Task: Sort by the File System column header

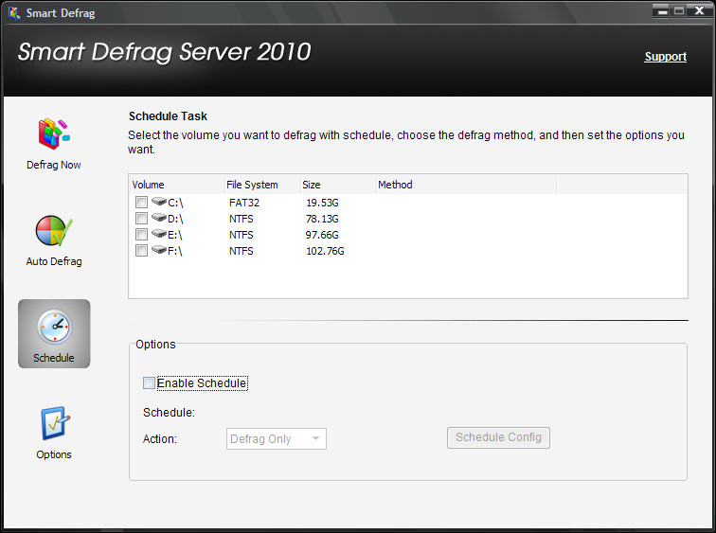Action: 262,185
